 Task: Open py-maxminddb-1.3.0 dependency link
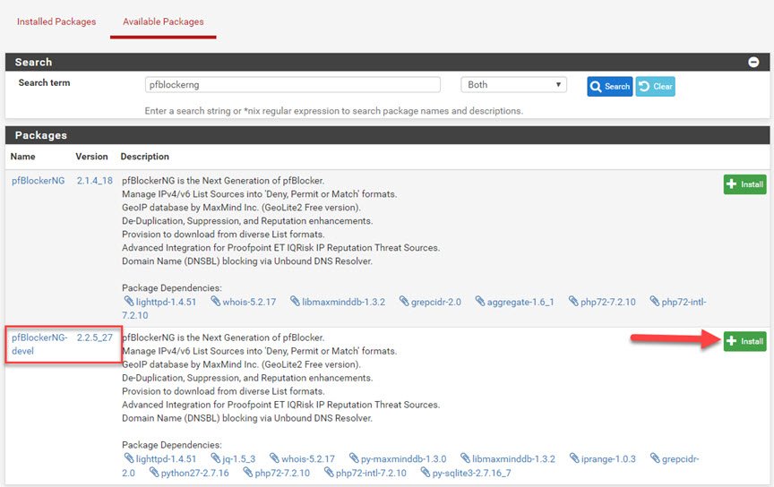(403, 459)
